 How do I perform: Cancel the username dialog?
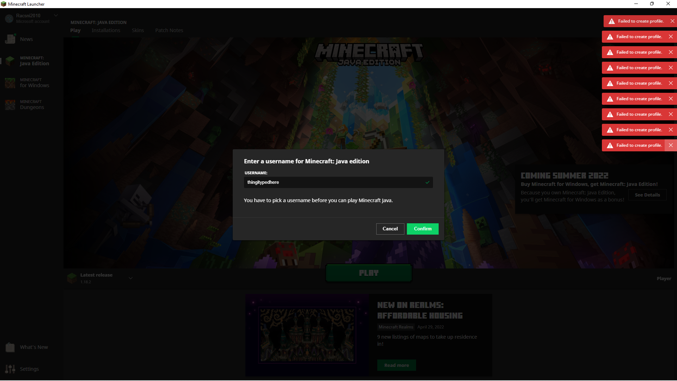390,229
